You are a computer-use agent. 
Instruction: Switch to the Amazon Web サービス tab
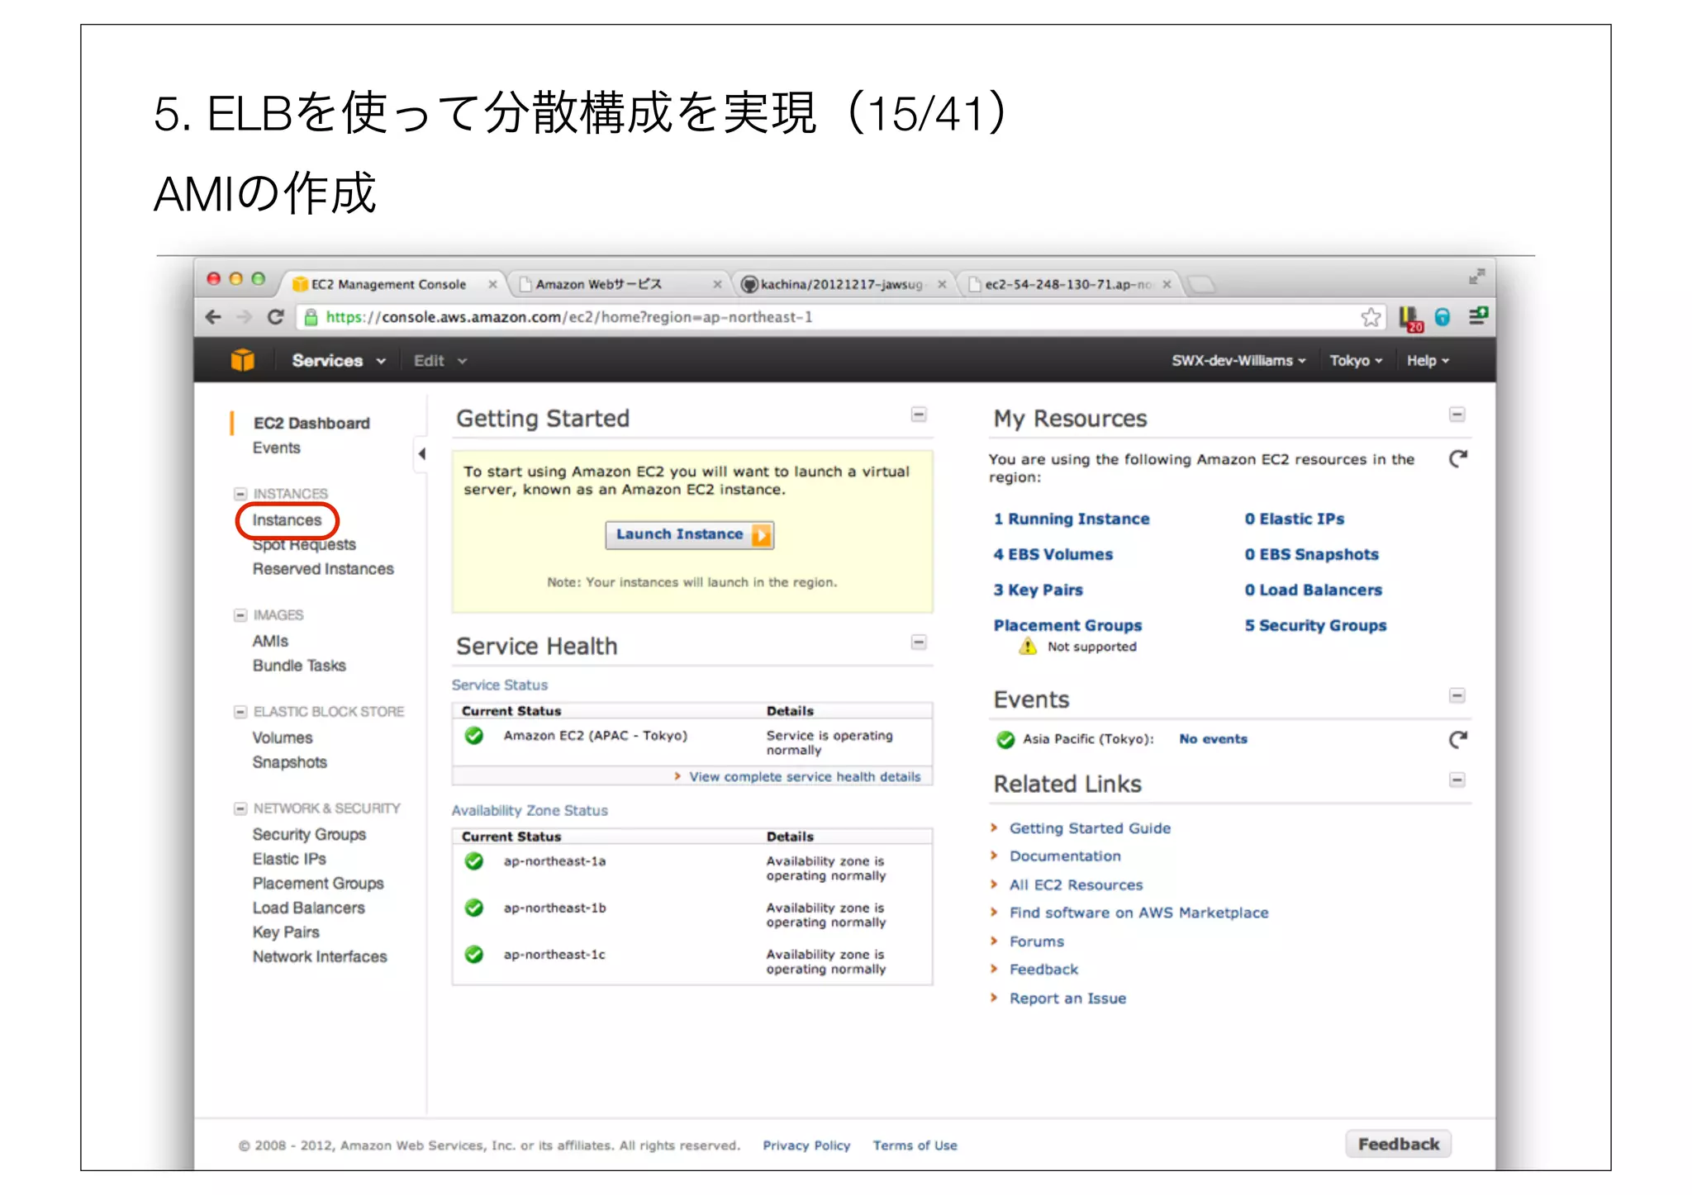point(599,284)
